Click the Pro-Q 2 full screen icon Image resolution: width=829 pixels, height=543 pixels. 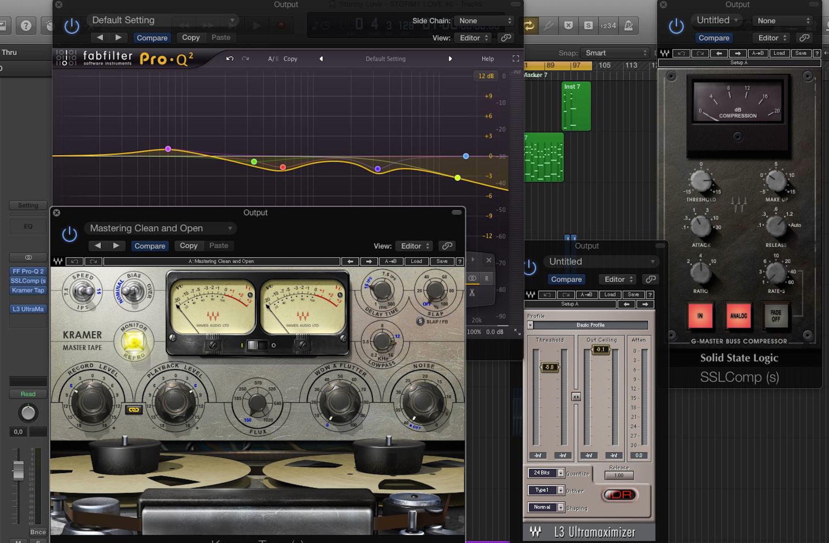click(516, 58)
